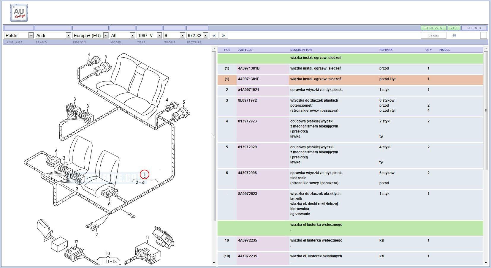Click remark '6 stykow' of article 443972996

coord(387,173)
